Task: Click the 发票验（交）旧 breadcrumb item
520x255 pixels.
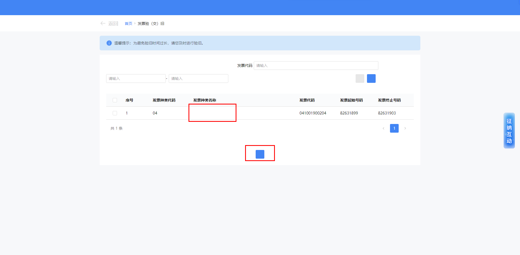Action: click(x=151, y=24)
